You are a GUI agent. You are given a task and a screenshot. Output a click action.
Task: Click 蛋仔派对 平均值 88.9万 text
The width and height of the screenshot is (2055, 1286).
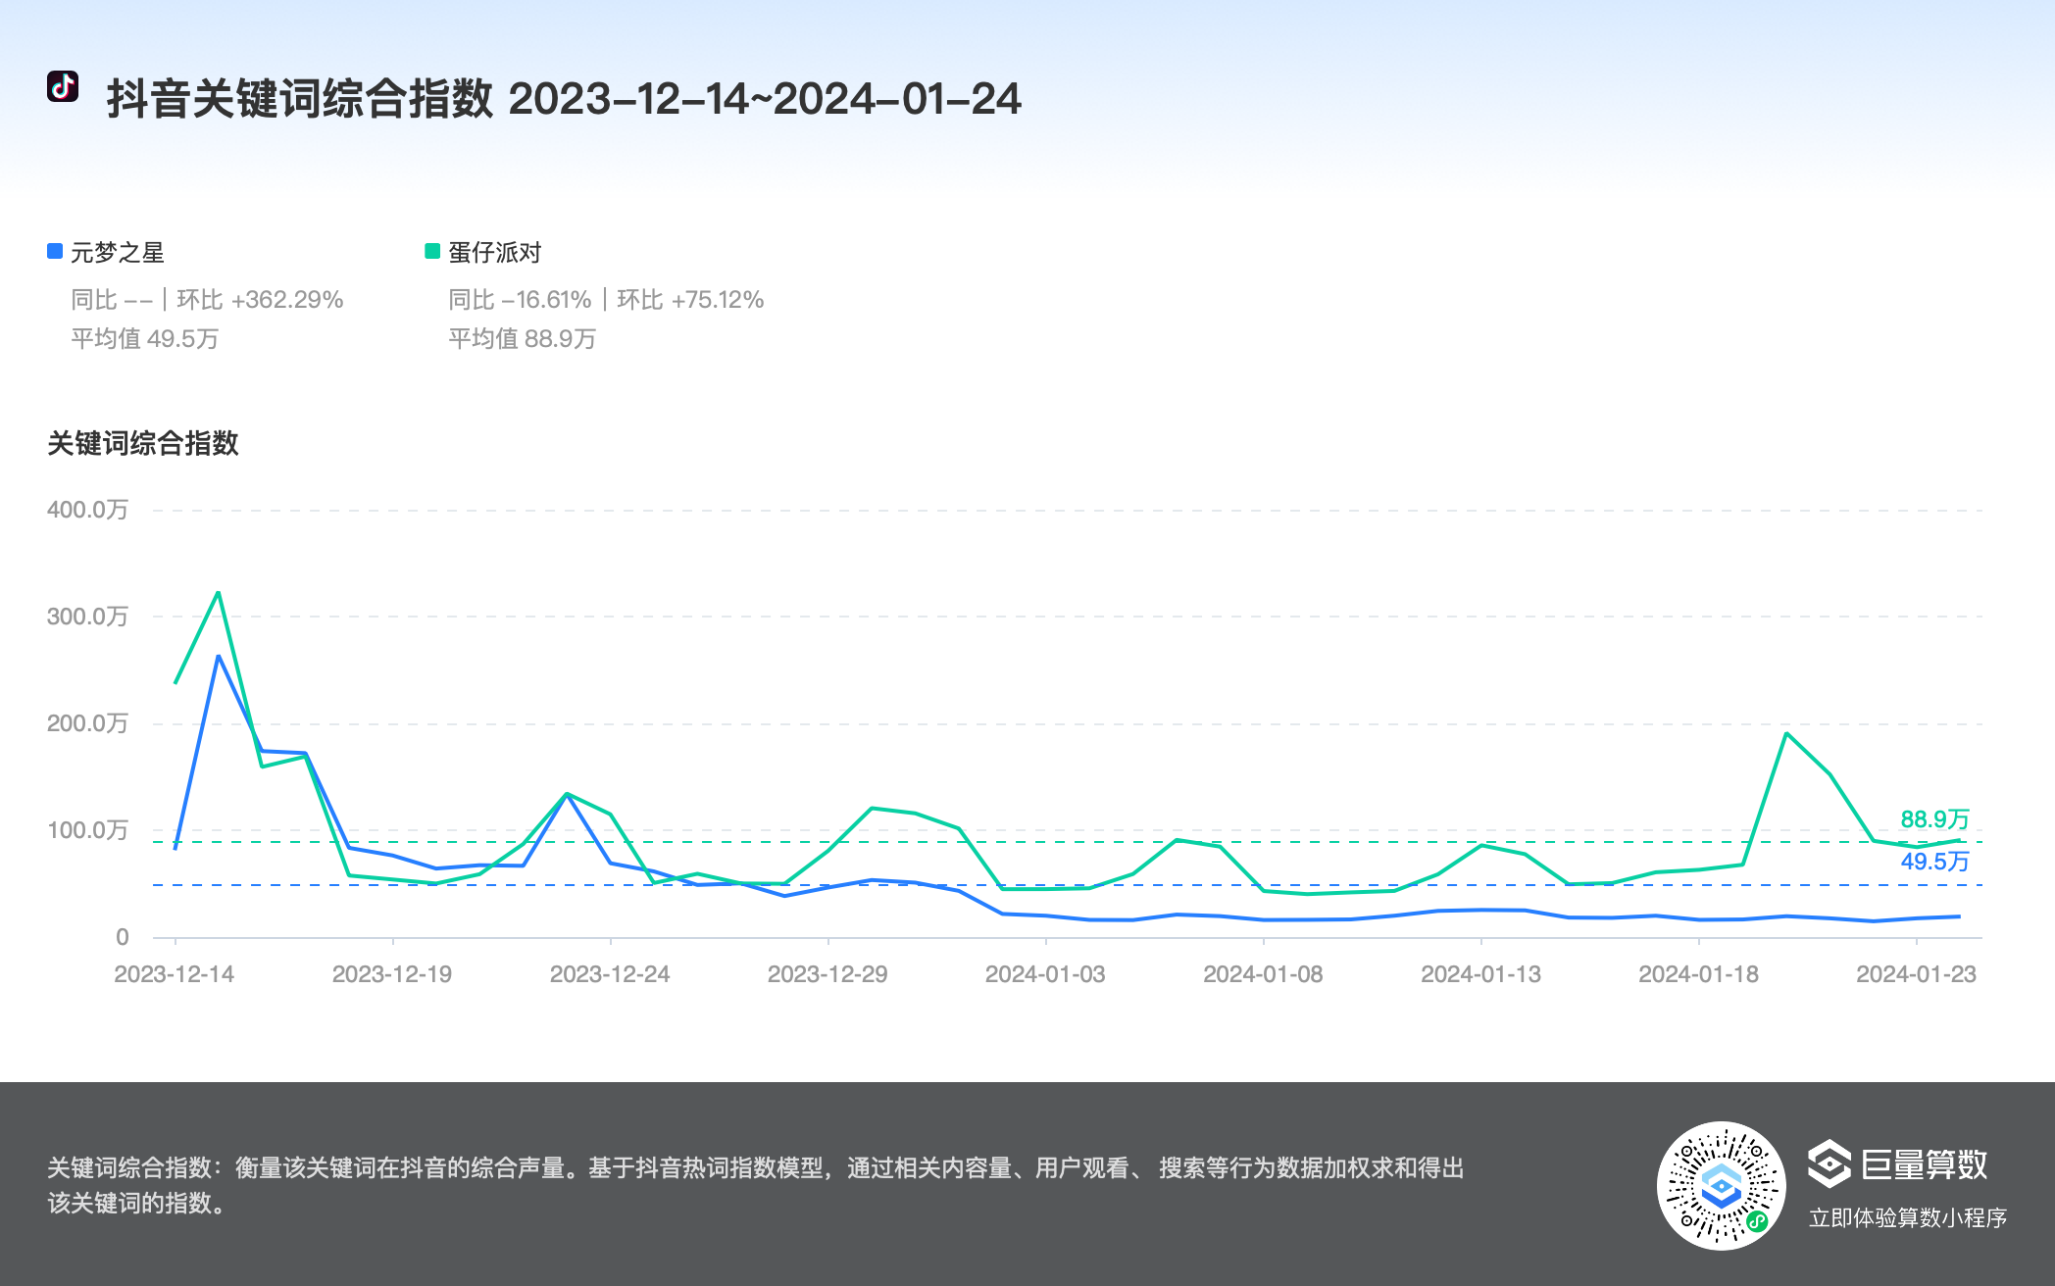522,339
